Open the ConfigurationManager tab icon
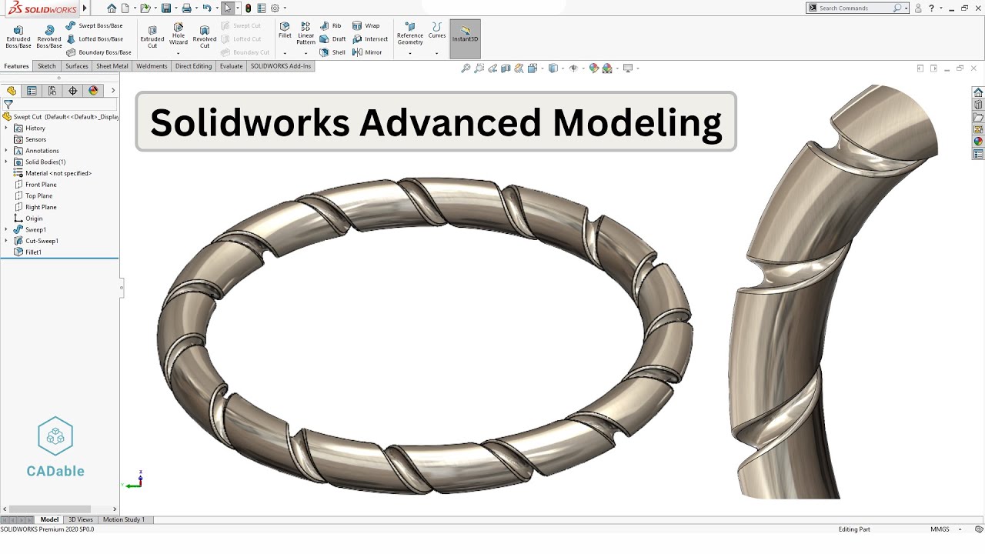The width and height of the screenshot is (985, 554). pos(52,91)
